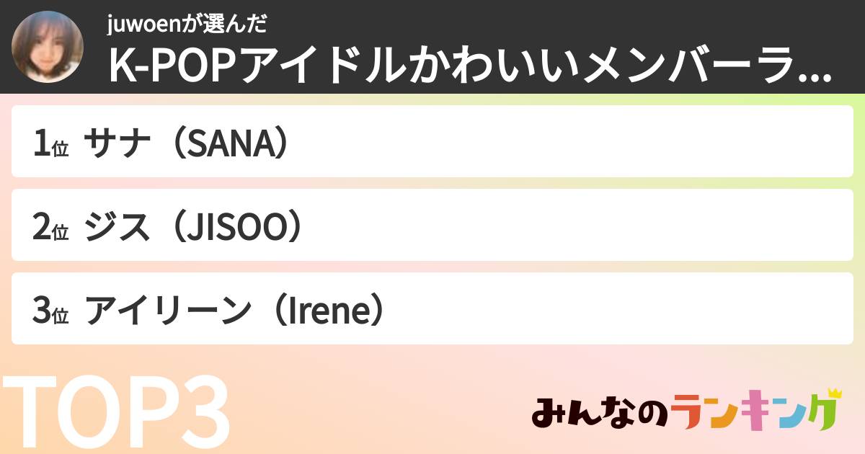Image resolution: width=865 pixels, height=454 pixels.
Task: Open the K-POPアイドルかわいいメンバー ranking title
Action: 461,66
